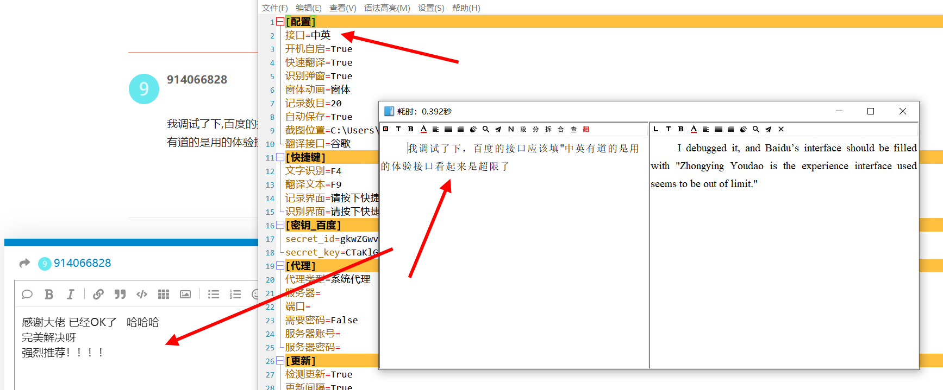
Task: Collapse the [快捷键] section fold marker
Action: (280, 157)
